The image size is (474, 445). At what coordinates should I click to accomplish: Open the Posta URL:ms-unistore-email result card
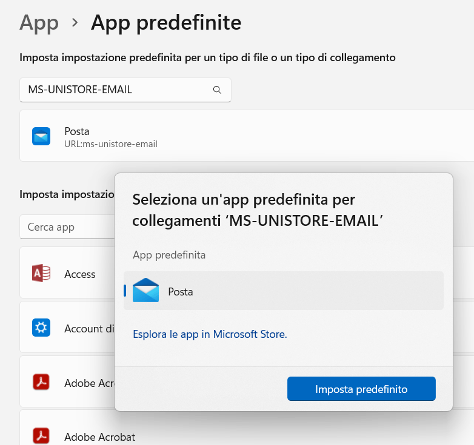pos(247,136)
